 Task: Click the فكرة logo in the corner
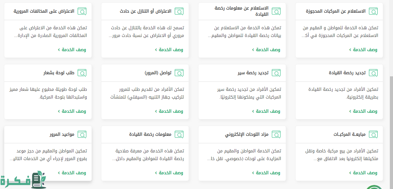(x=23, y=180)
